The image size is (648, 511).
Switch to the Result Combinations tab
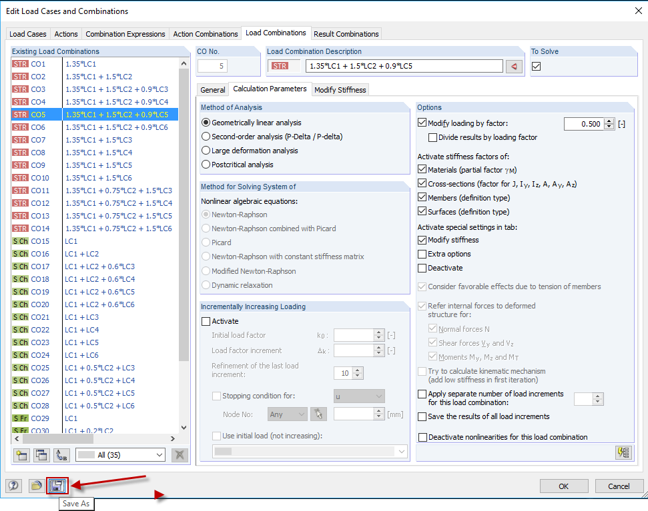point(346,33)
